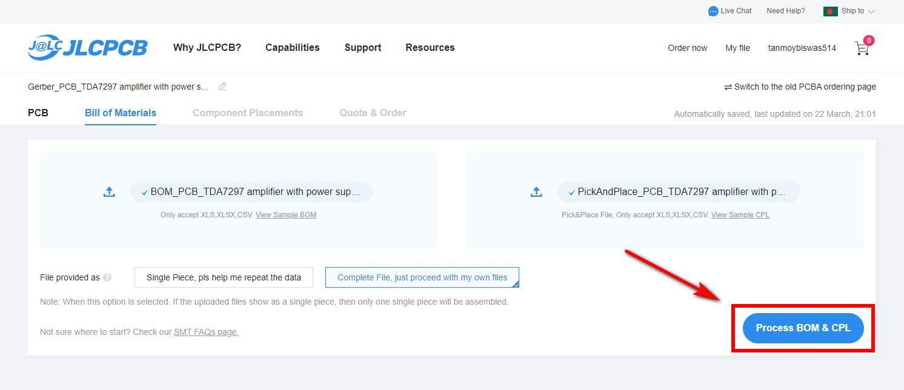Click Process BOM & CPL button

click(803, 328)
